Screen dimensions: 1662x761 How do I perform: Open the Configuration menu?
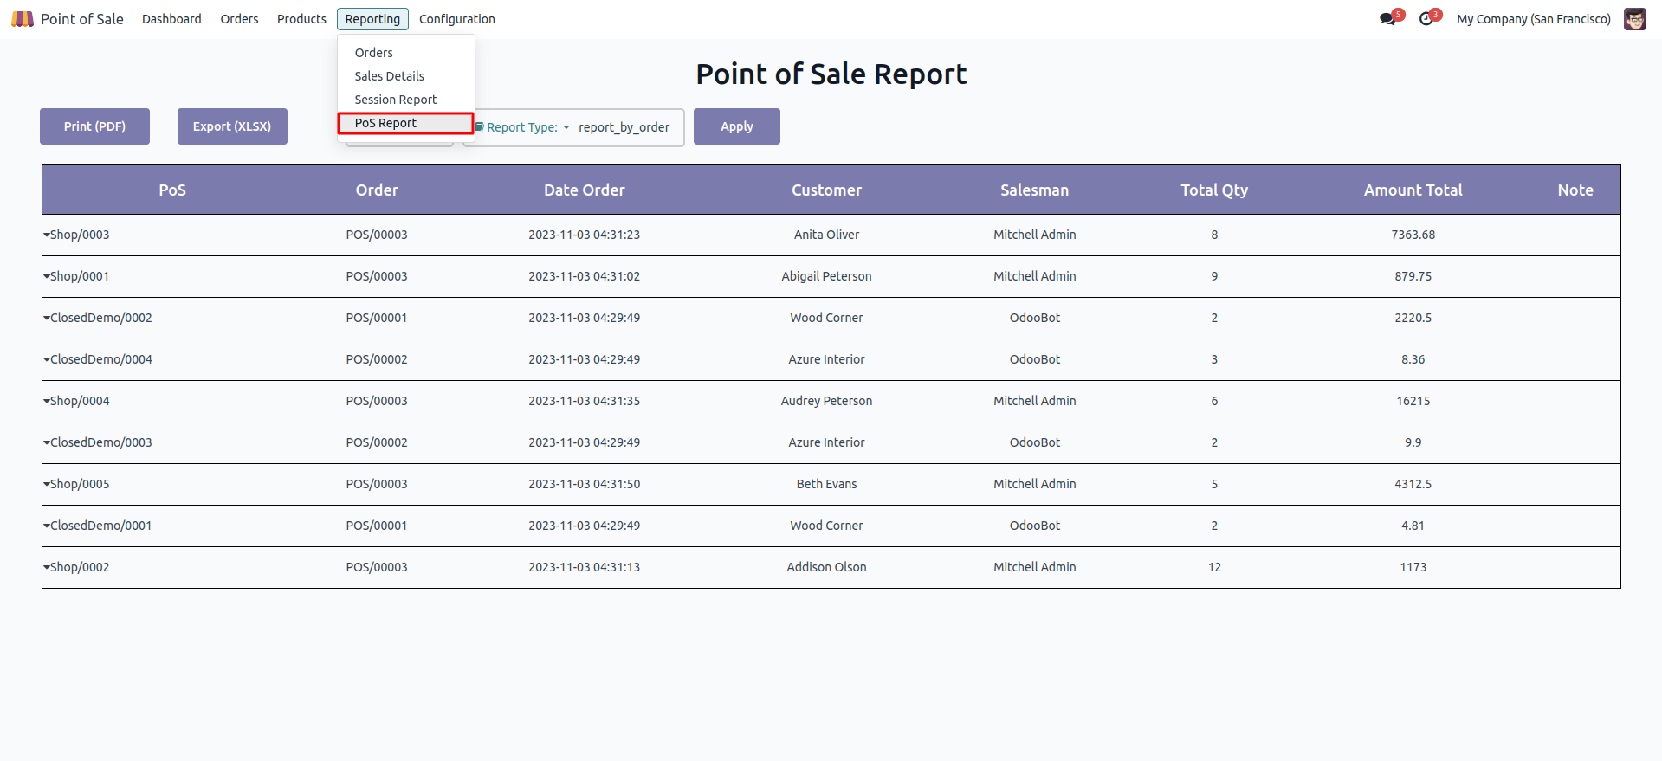456,19
